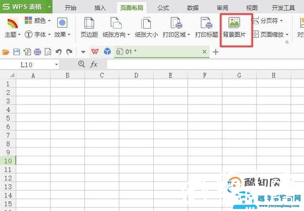Select column D header
Viewport: 304px width, 211px height.
coord(136,75)
